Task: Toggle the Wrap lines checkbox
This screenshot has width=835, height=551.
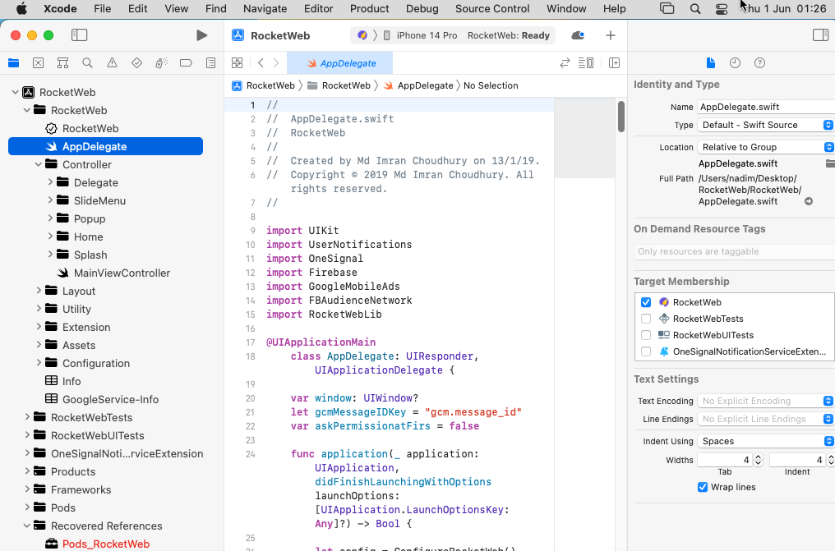Action: [703, 487]
